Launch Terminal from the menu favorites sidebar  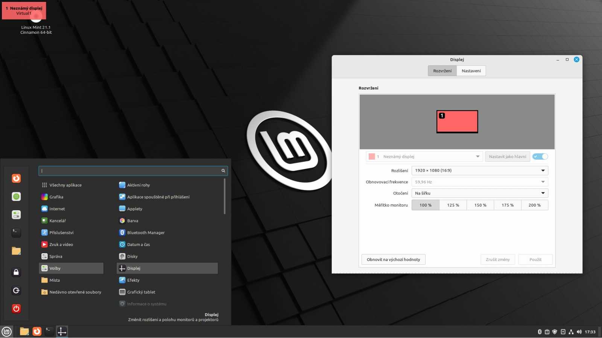click(x=16, y=233)
